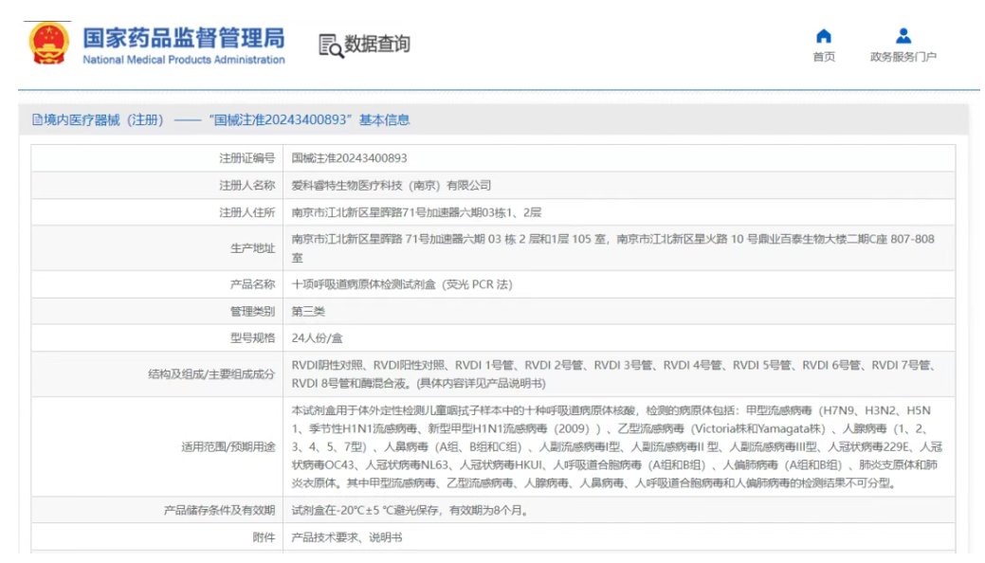Click the registrant name 爱科睿特生物医疗科技

391,185
